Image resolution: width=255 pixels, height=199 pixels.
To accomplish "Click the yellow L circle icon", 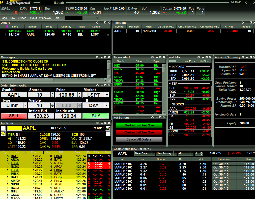I will (3, 134).
